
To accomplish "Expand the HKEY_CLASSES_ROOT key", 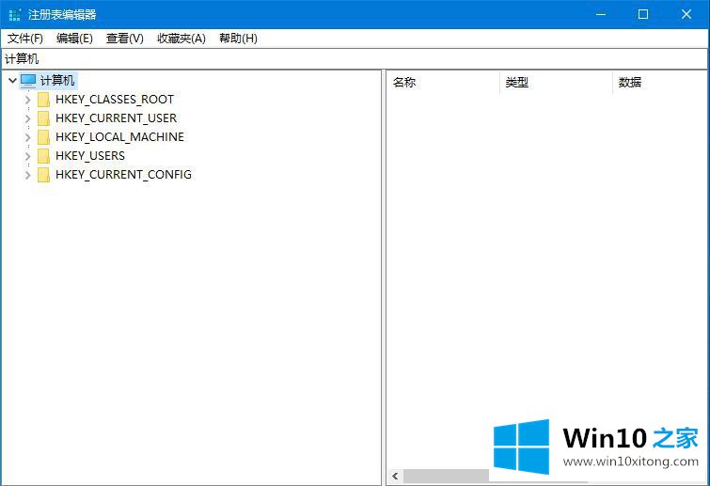I will (27, 100).
